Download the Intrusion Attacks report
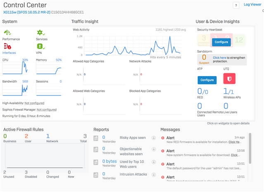Screen dimensions: 264x192 (x=154, y=175)
